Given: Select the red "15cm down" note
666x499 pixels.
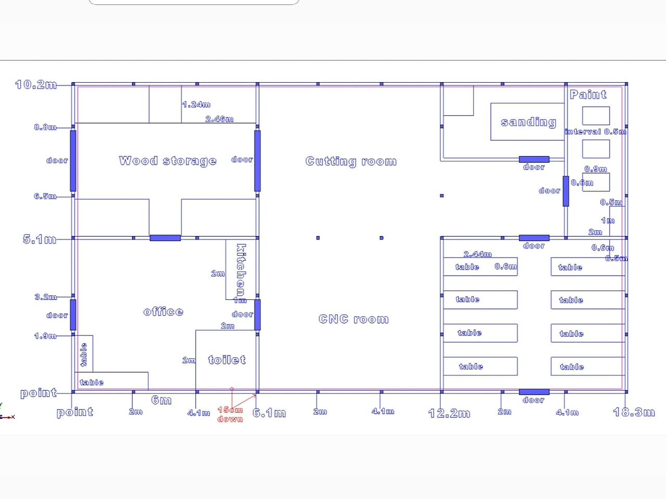Looking at the screenshot, I should 230,414.
